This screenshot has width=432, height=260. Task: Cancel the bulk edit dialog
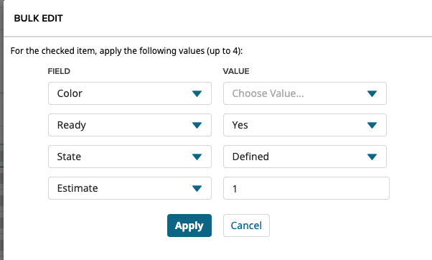pyautogui.click(x=246, y=226)
